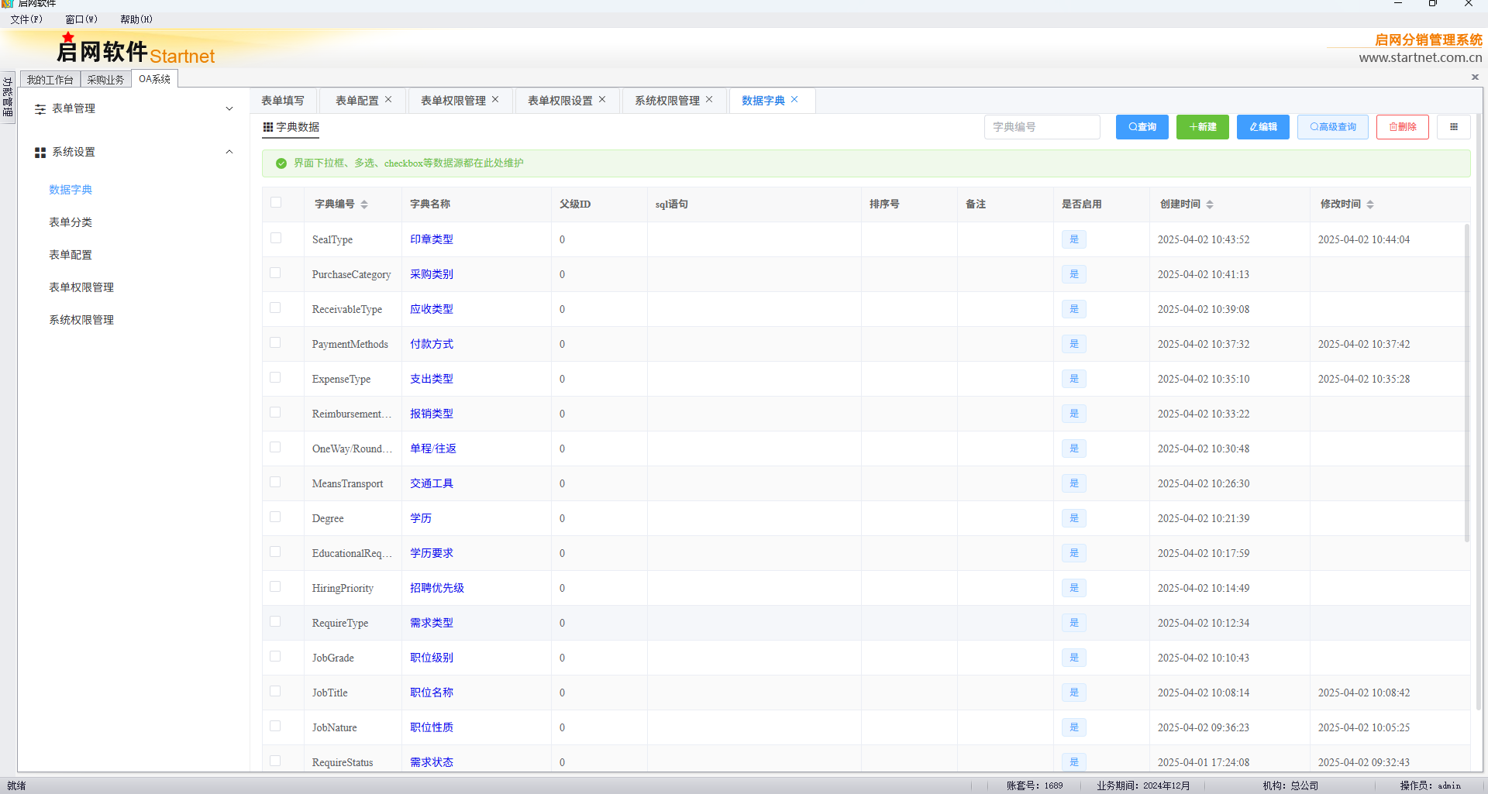Switch to the 表单权限管理 tab

453,101
